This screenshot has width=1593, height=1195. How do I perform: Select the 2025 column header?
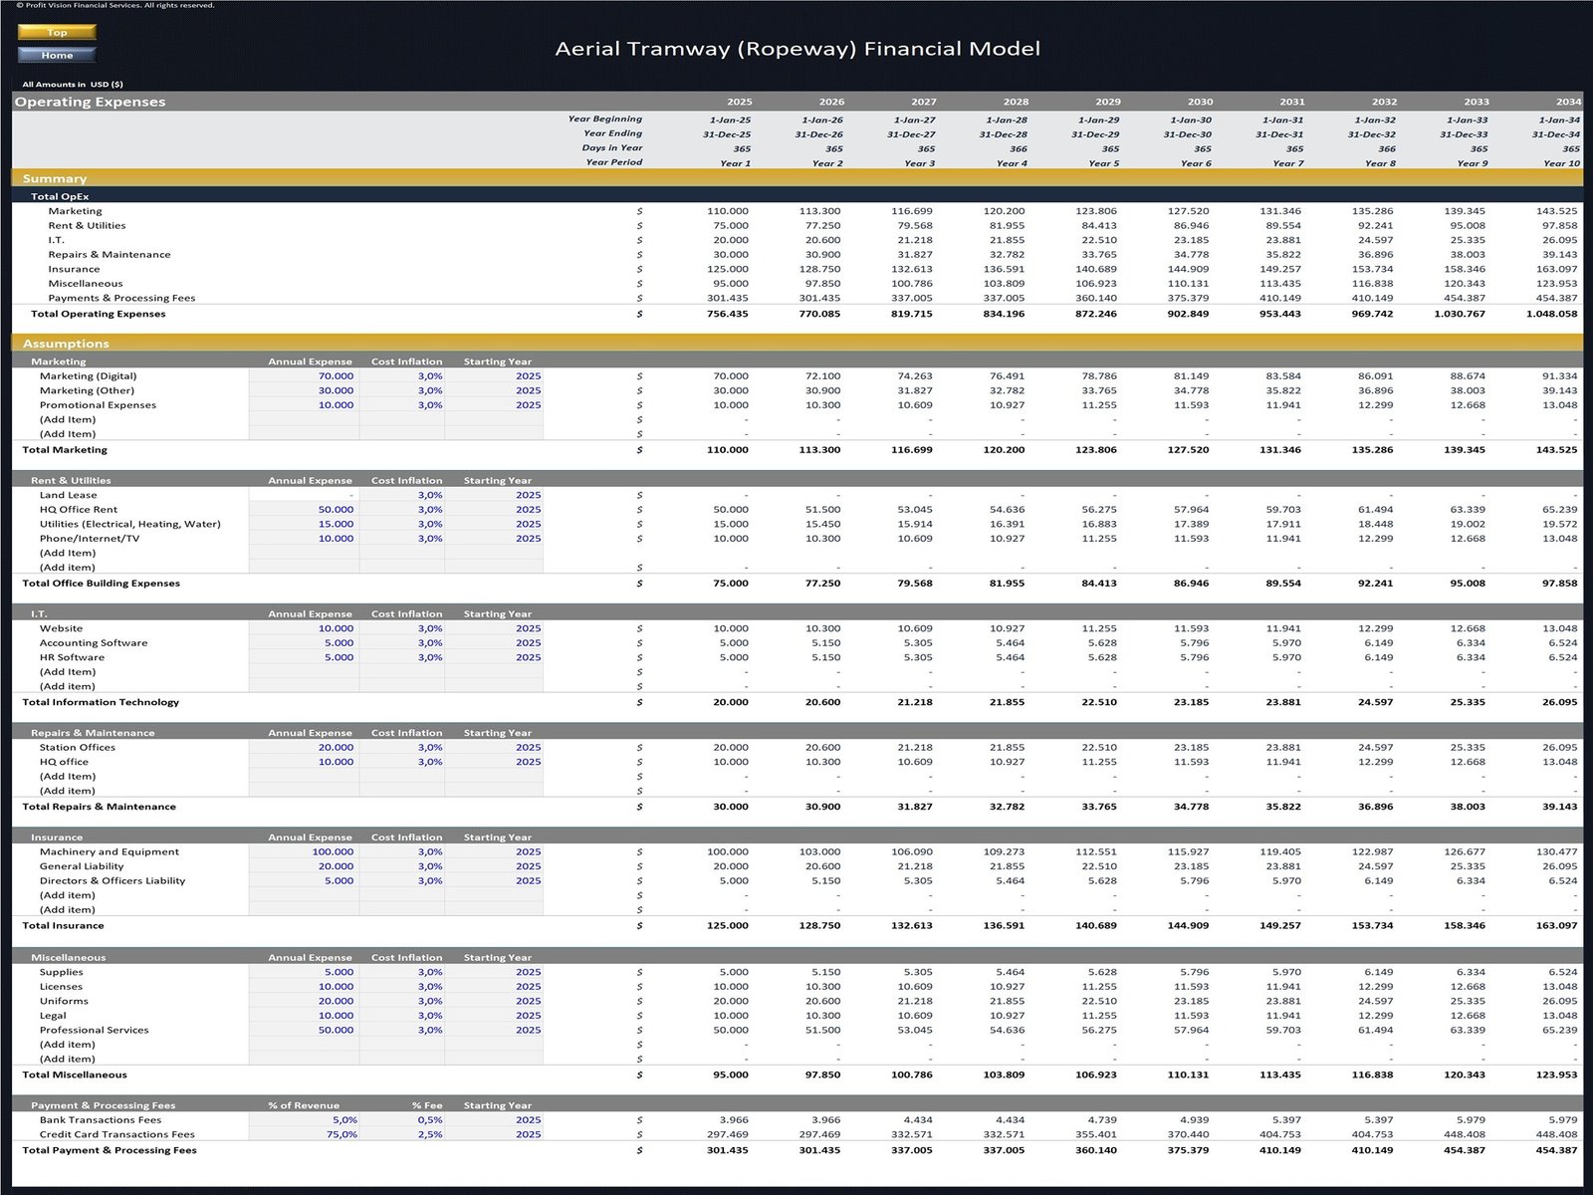point(739,101)
